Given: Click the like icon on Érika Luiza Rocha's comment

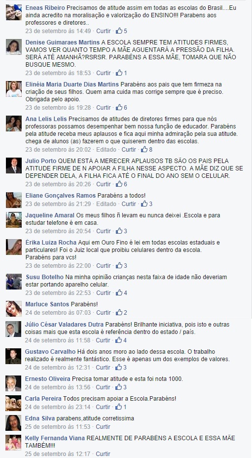Looking at the screenshot, I should click(119, 265).
